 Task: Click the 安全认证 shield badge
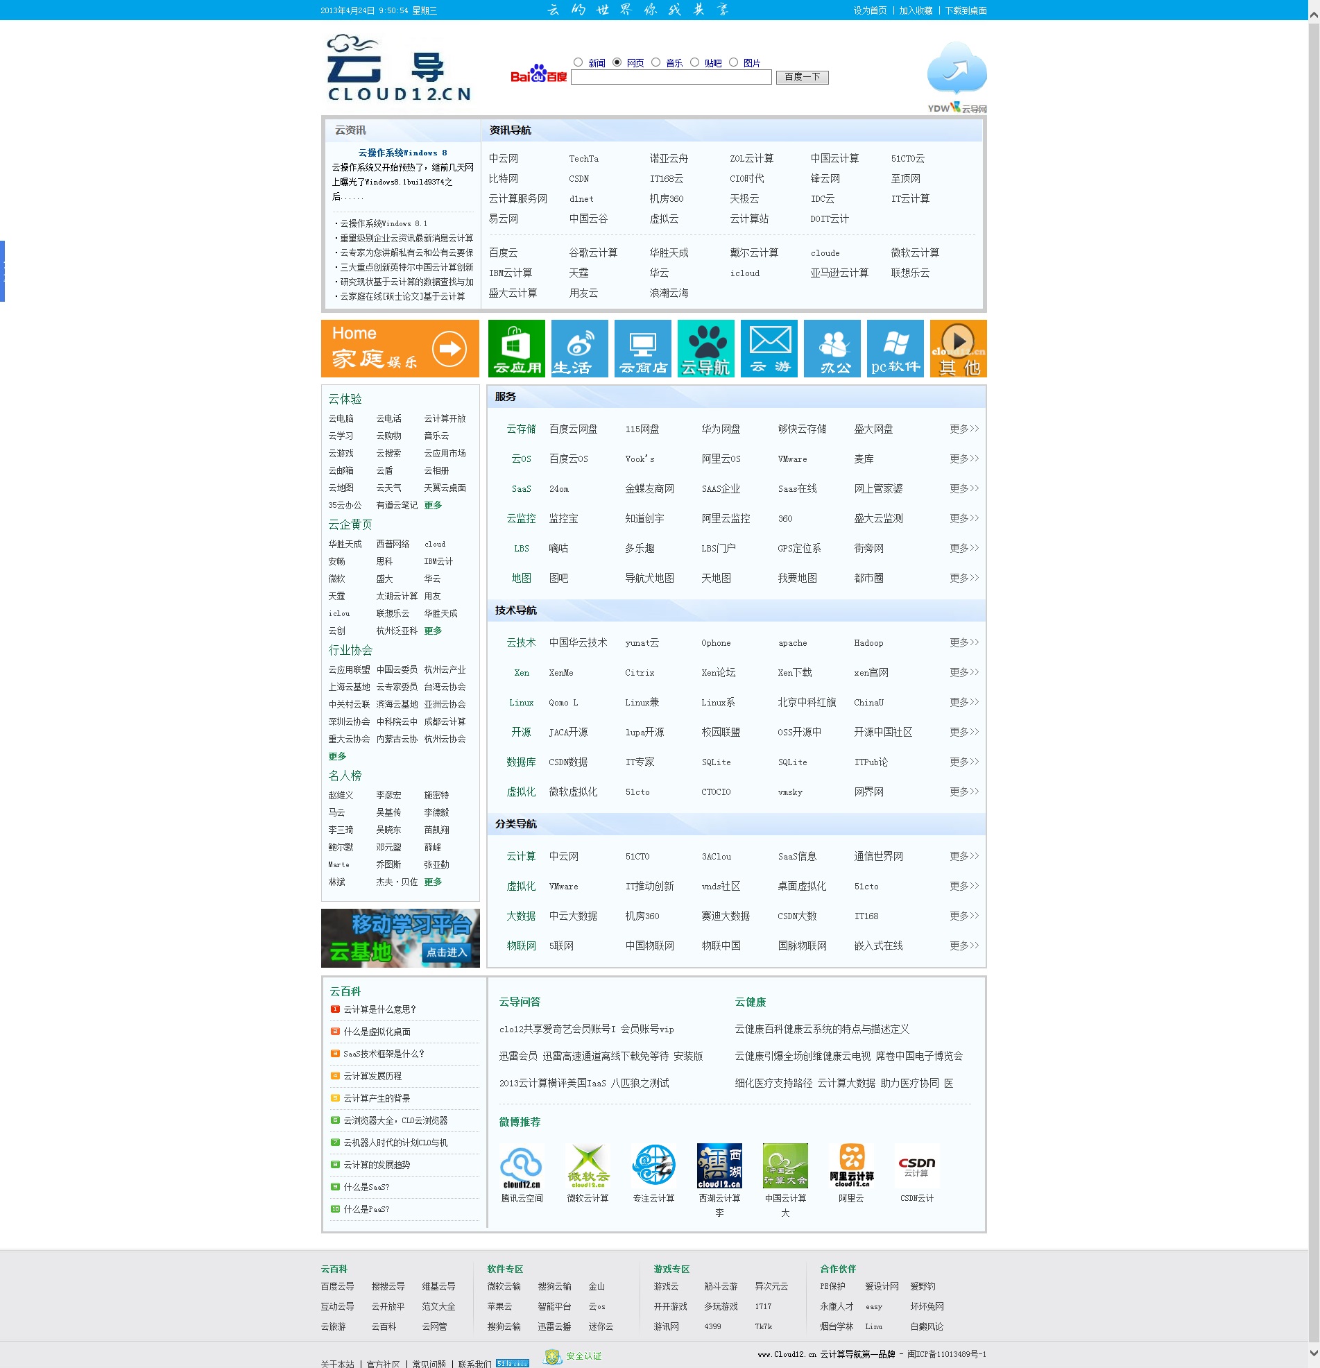(x=573, y=1356)
